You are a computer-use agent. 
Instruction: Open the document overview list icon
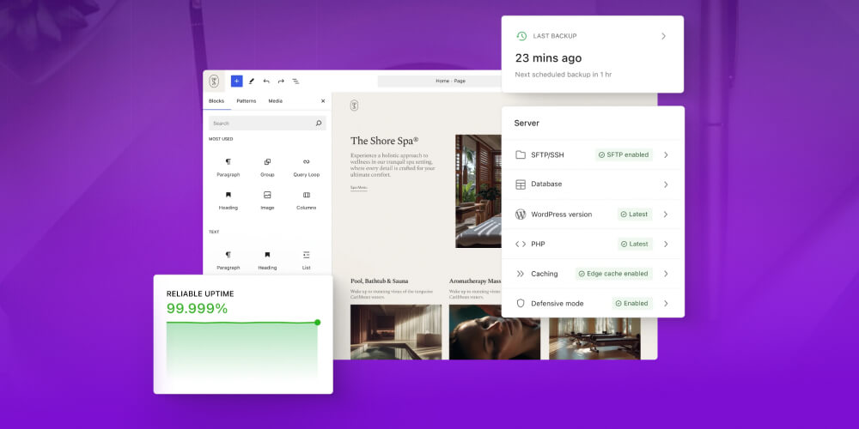pos(295,81)
